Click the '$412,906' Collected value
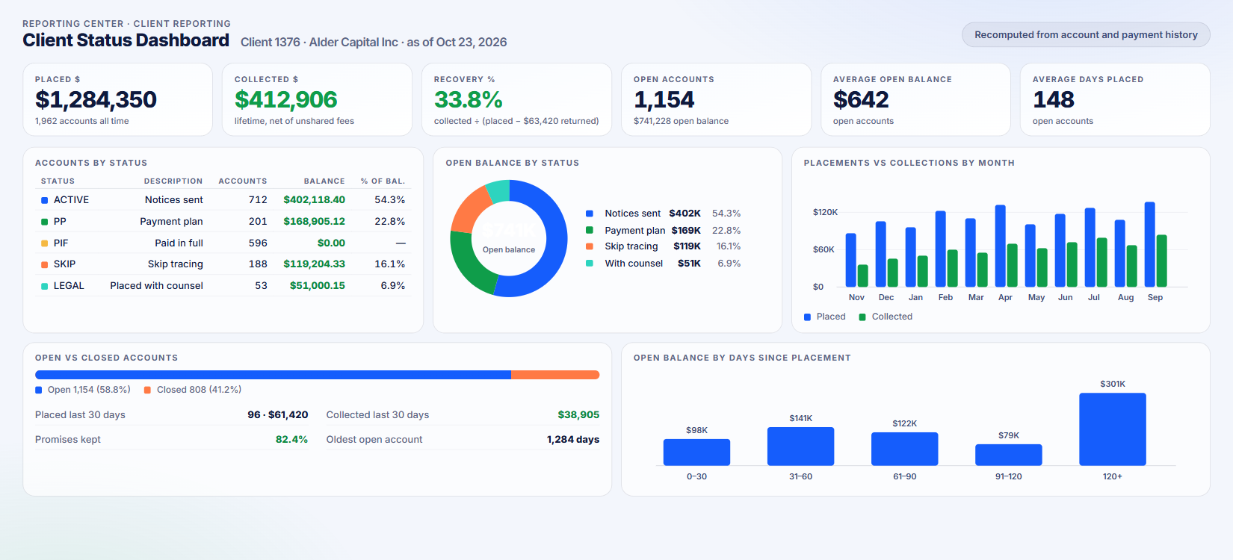This screenshot has height=560, width=1233. click(286, 99)
